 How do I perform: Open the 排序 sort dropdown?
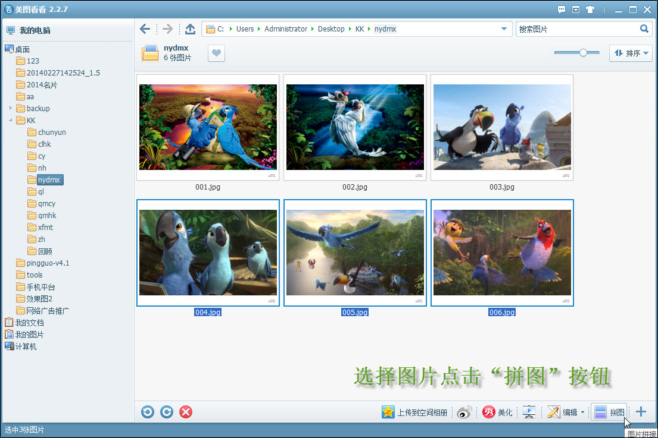(631, 53)
